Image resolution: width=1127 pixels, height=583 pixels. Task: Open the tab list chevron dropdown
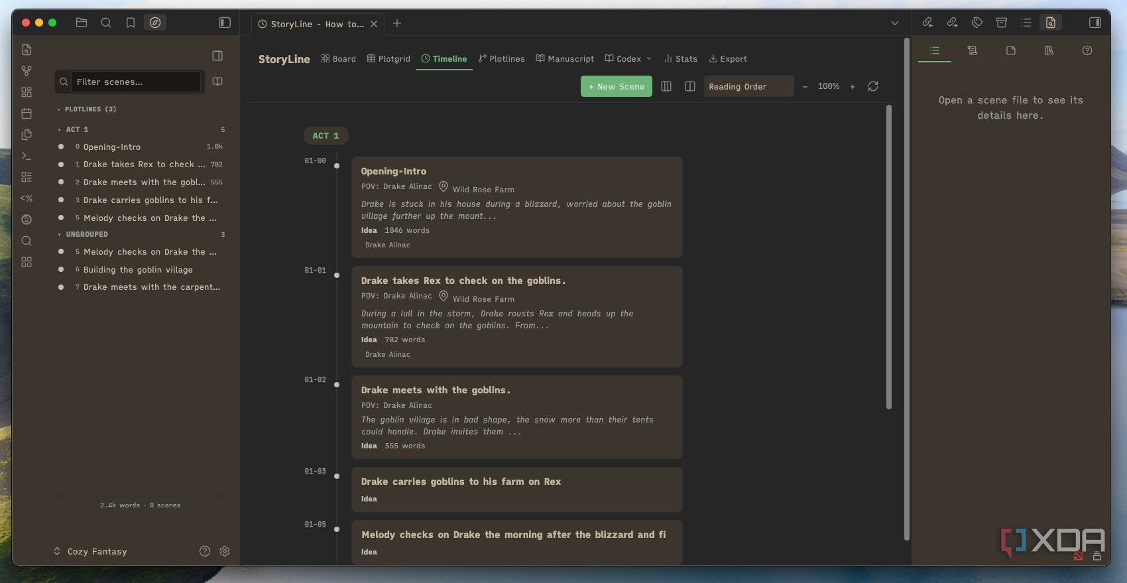895,23
